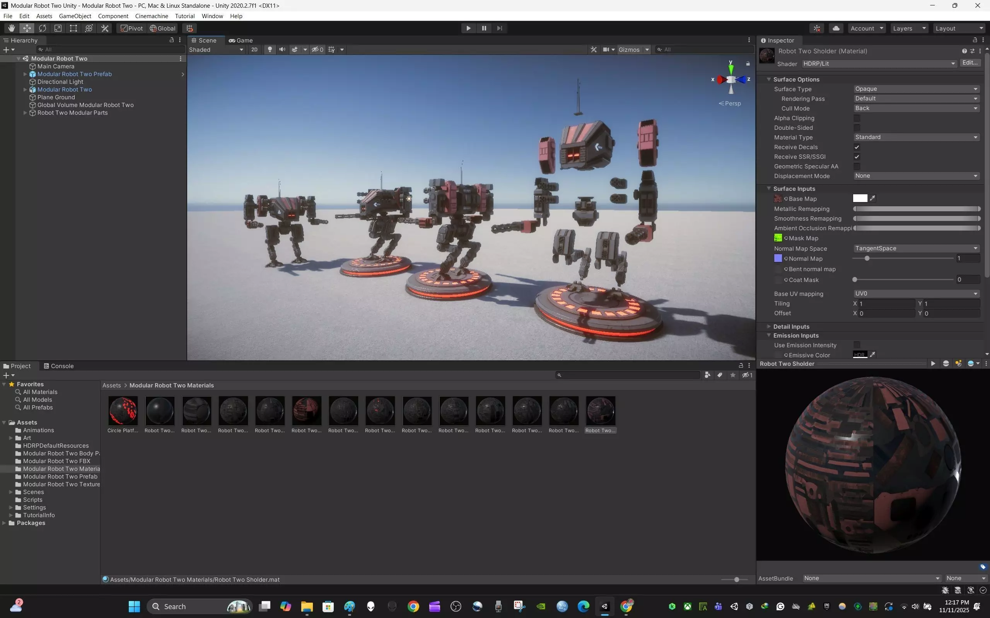Click the asset label tag icon

pos(983,567)
